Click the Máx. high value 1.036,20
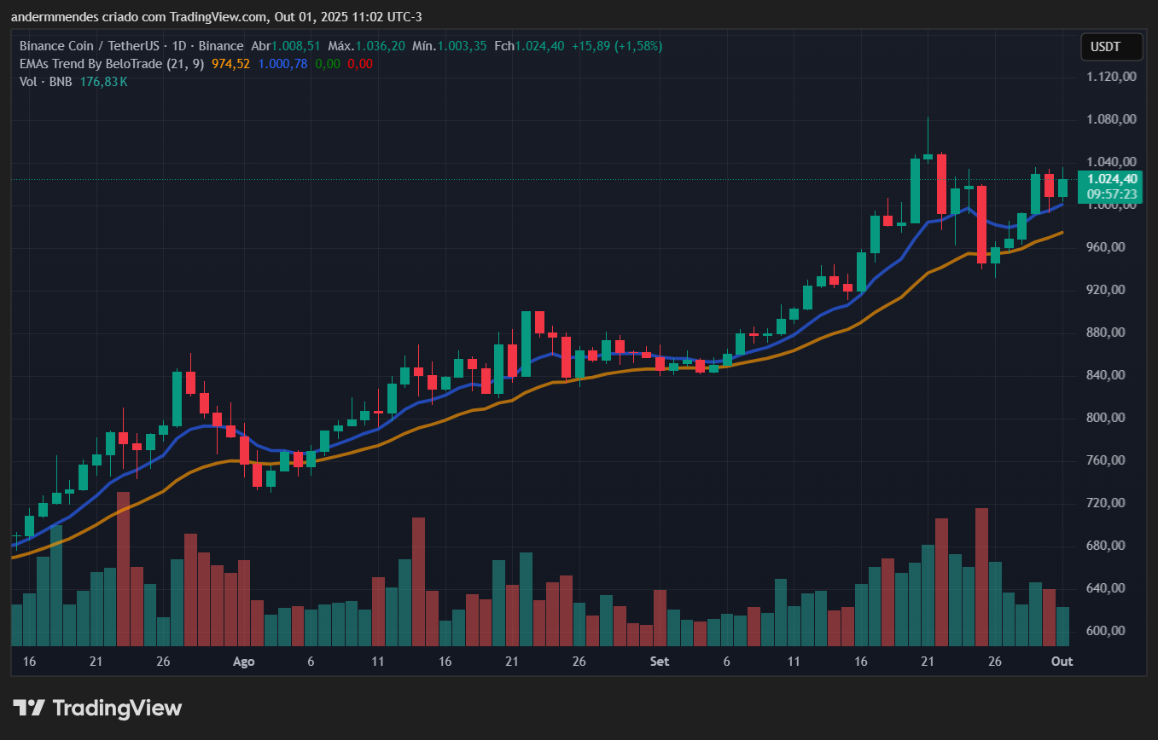Screen dimensions: 1158x740 point(380,46)
